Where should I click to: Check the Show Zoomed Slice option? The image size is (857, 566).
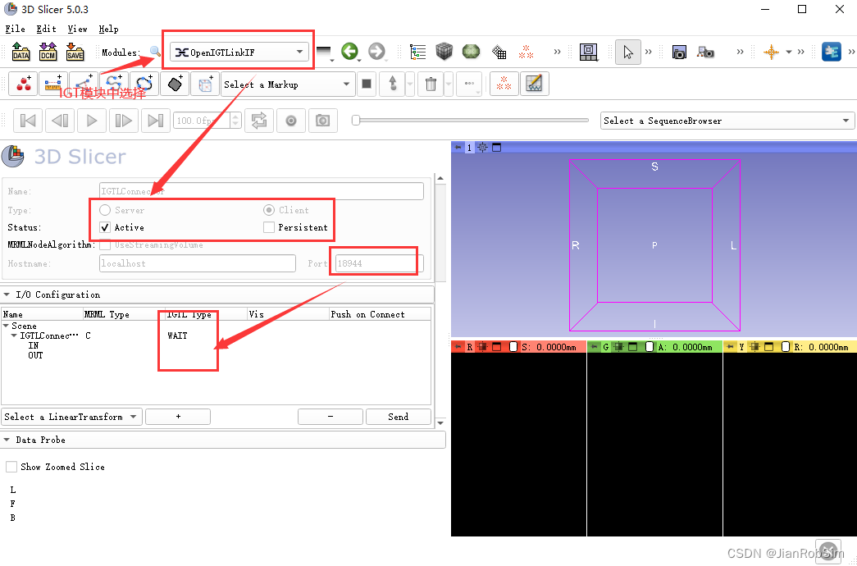(x=11, y=466)
